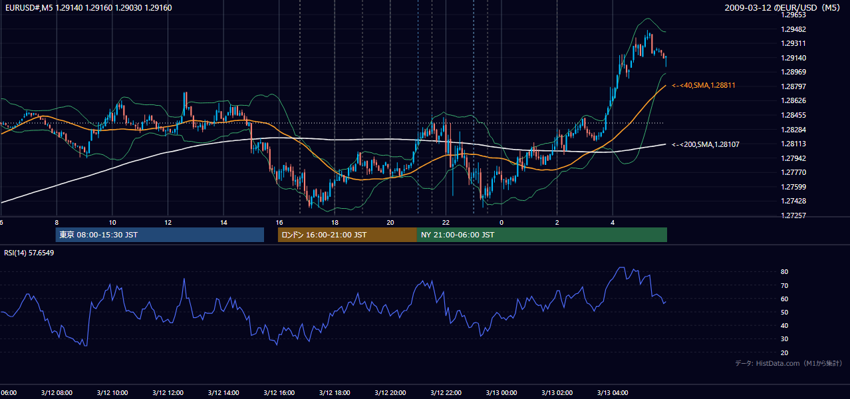The image size is (850, 399).
Task: Click hour 8 on the chart axis
Action: 57,222
